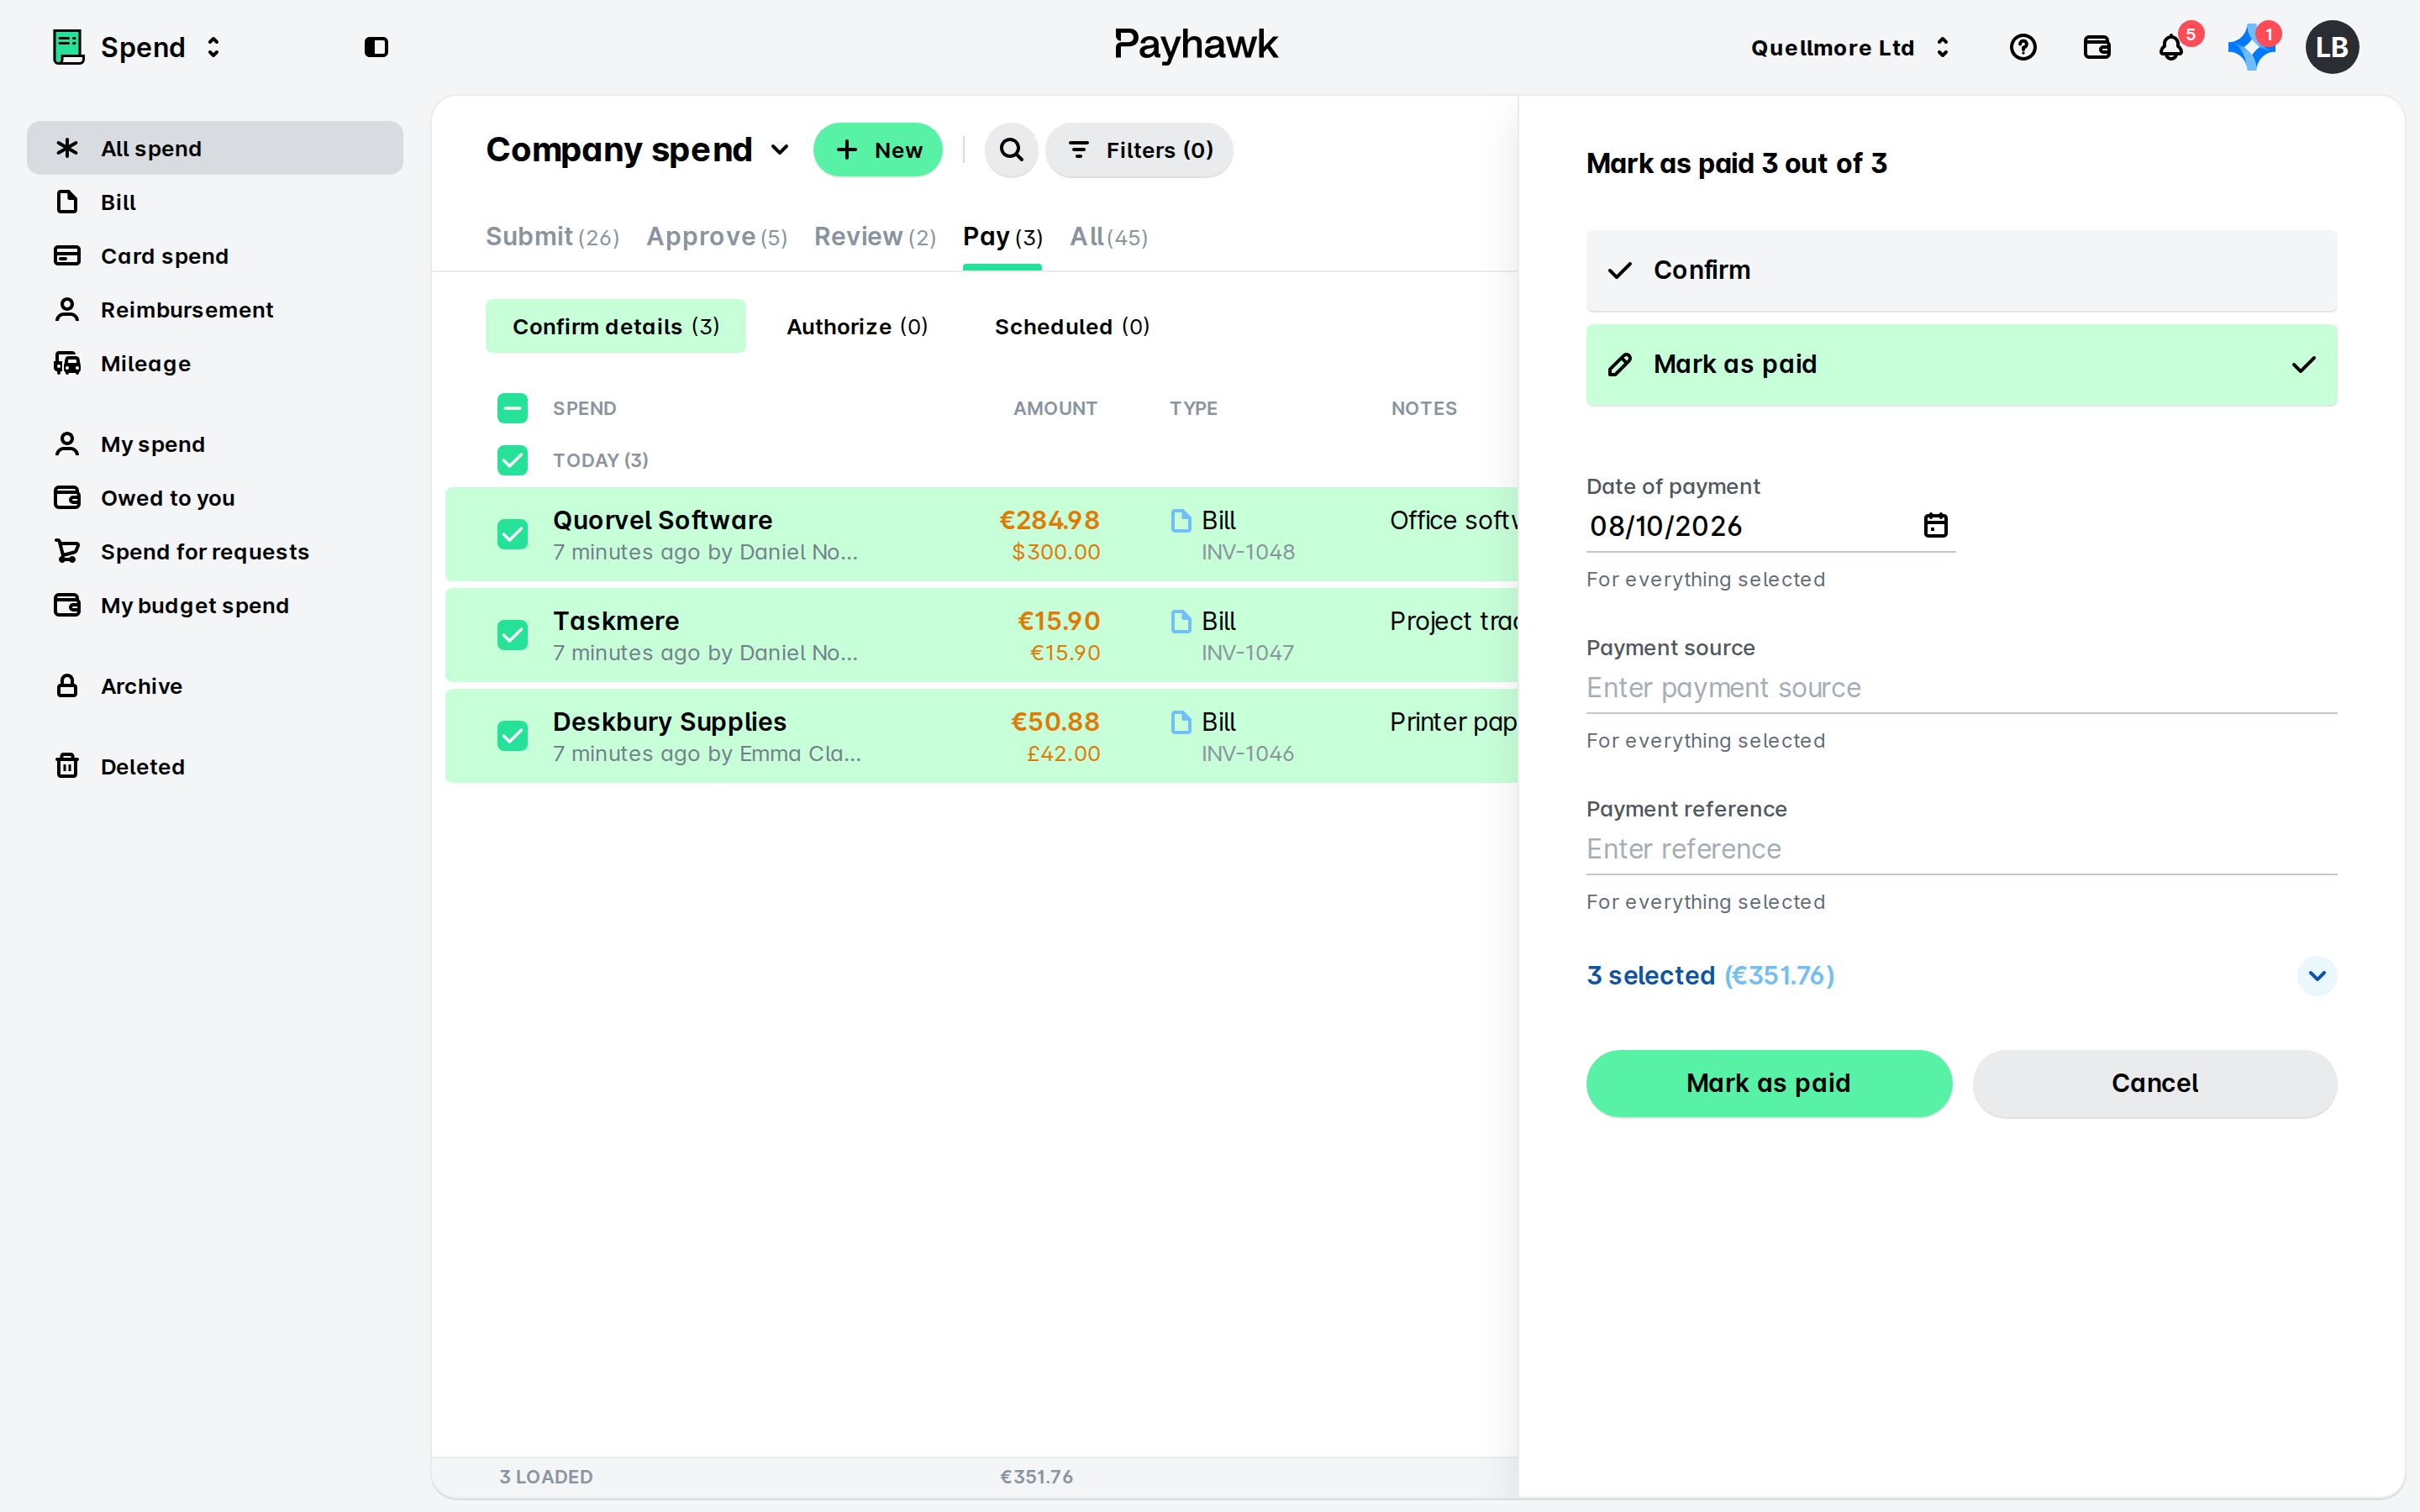Go to Reimbursement in sidebar
Viewport: 2420px width, 1512px height.
point(215,310)
